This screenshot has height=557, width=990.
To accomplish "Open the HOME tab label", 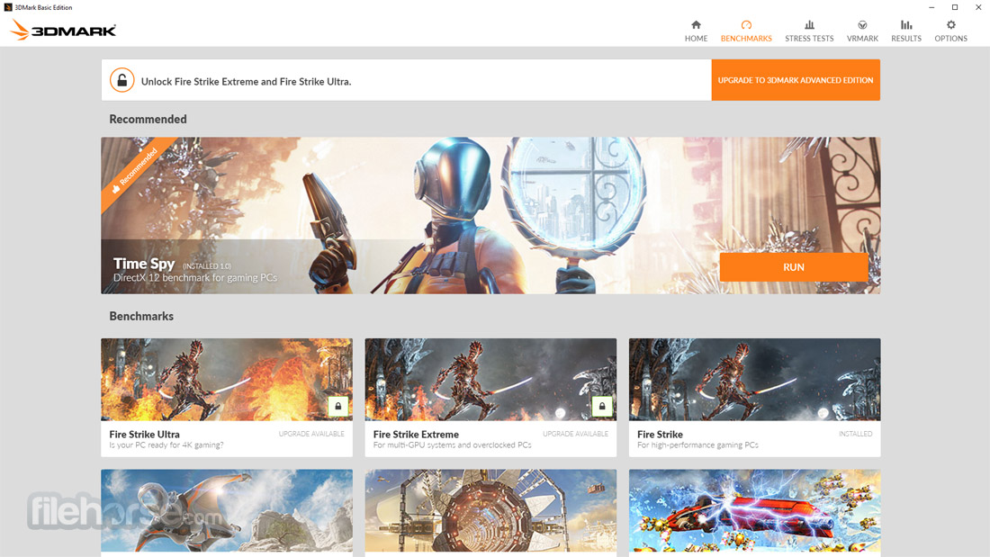I will pos(696,39).
